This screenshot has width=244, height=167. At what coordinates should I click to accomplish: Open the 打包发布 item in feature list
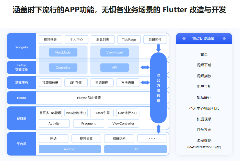pyautogui.click(x=204, y=130)
